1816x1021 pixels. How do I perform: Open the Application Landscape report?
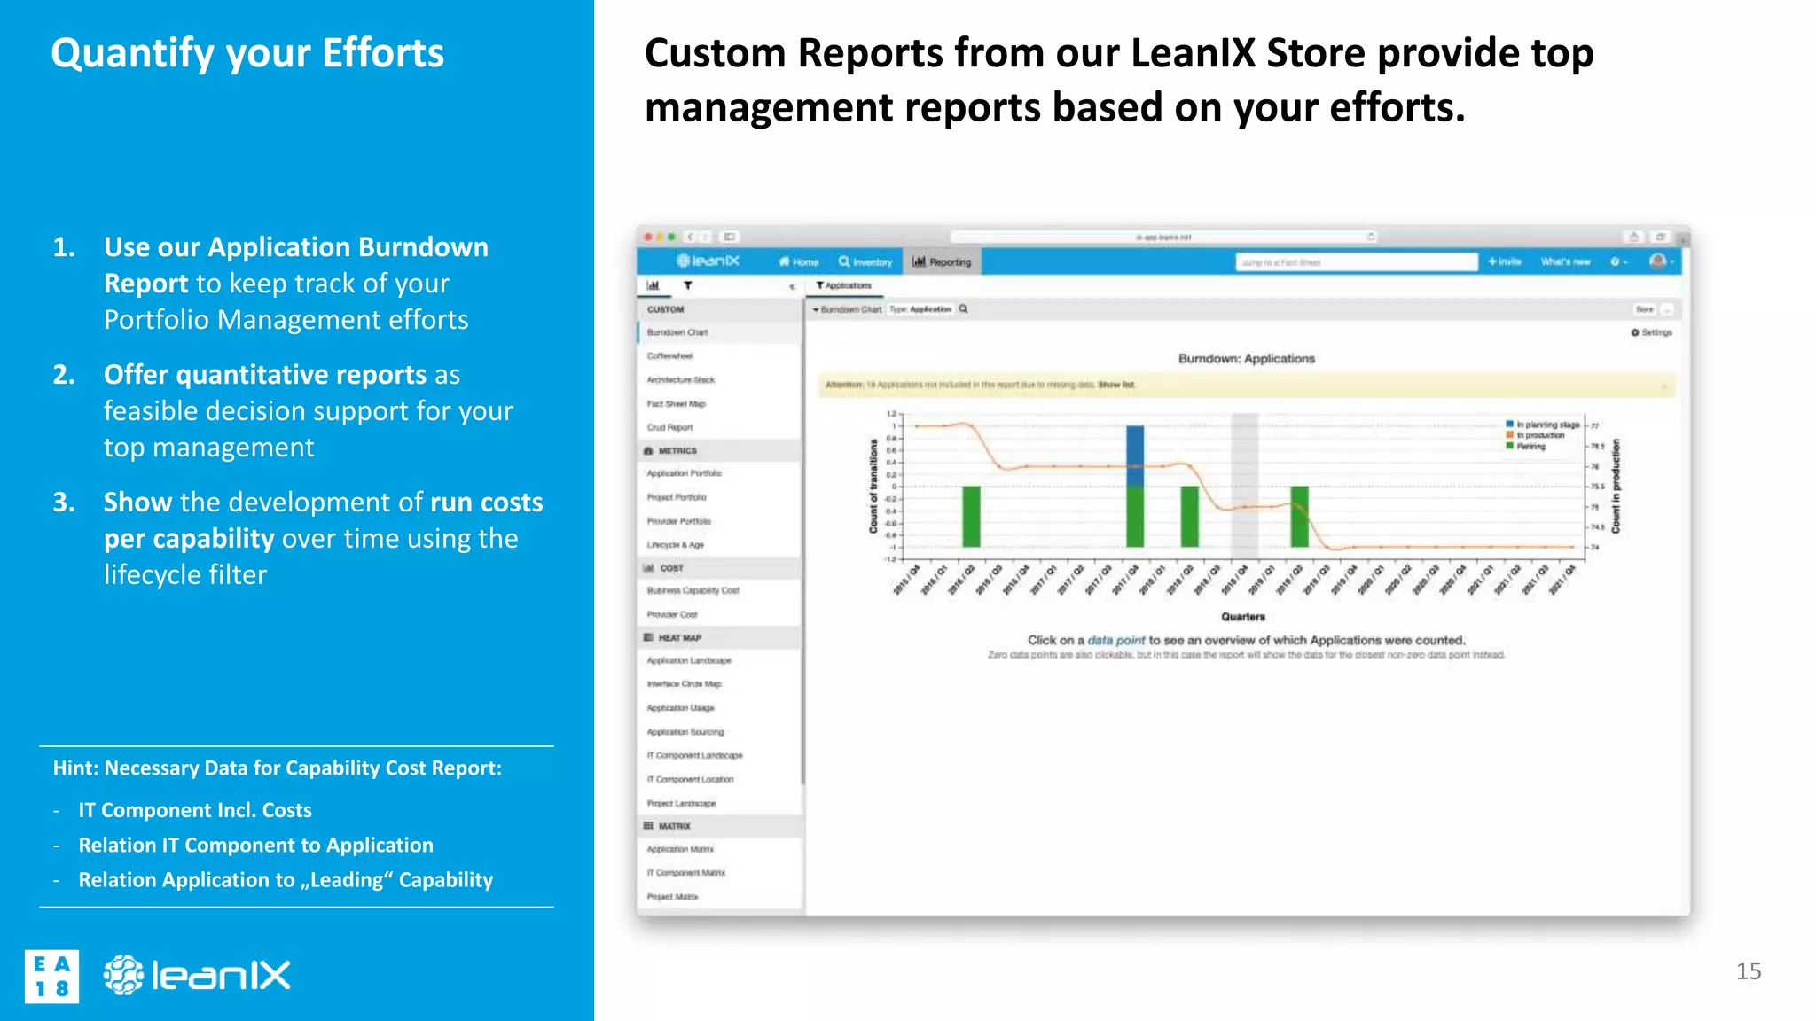pos(689,660)
